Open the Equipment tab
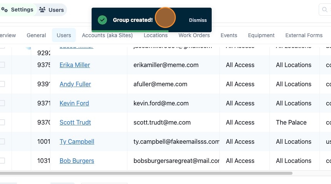Image resolution: width=331 pixels, height=184 pixels. (x=261, y=35)
